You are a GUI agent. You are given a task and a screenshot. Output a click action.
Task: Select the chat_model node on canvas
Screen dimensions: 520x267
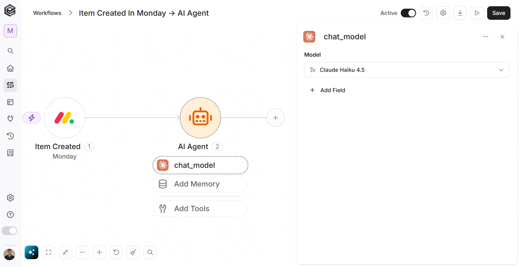200,165
